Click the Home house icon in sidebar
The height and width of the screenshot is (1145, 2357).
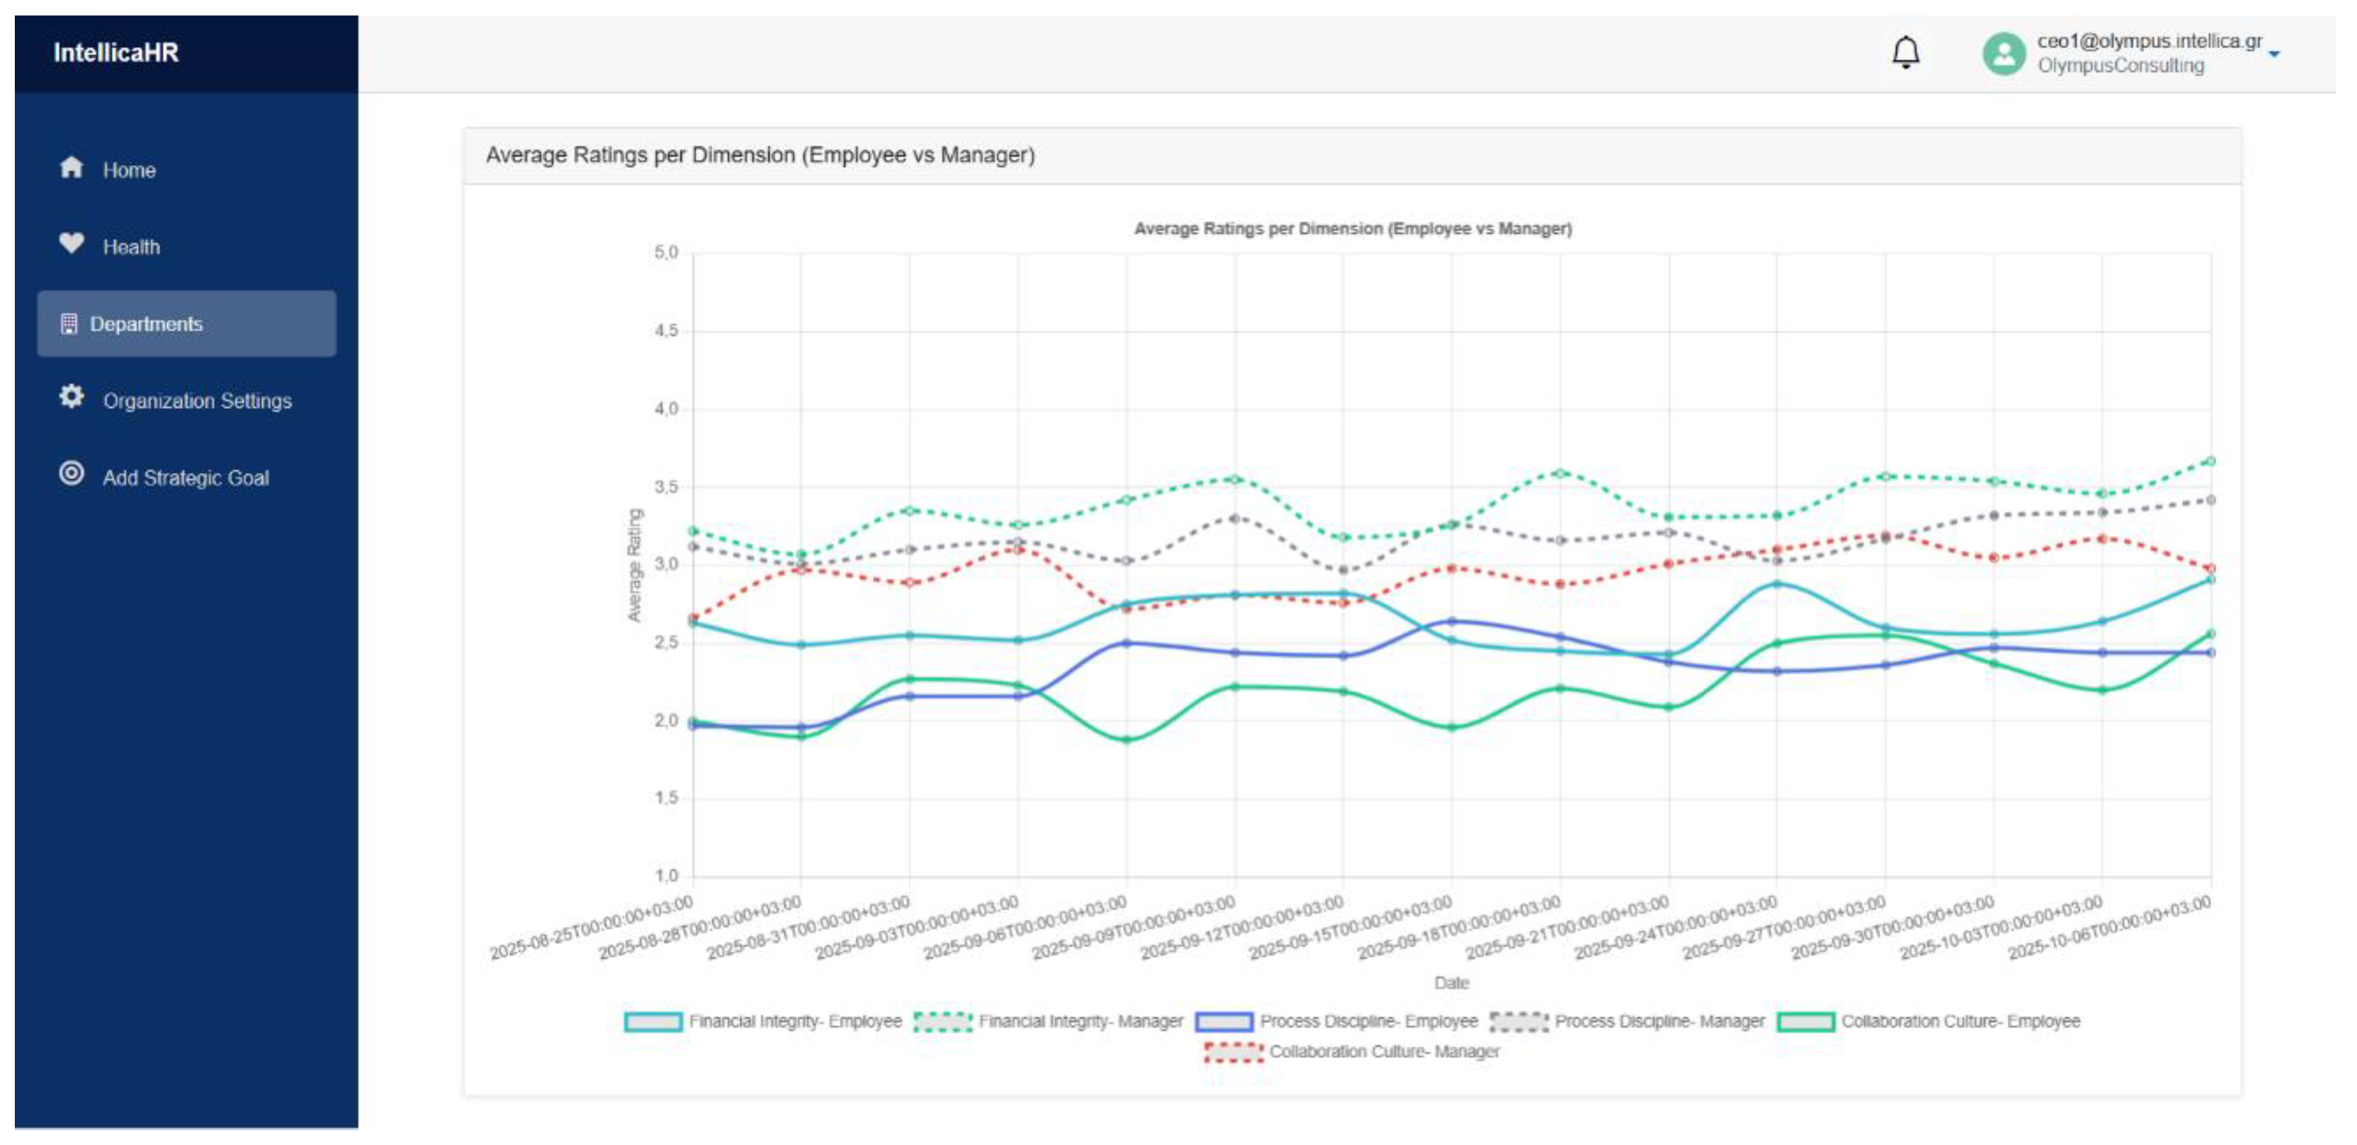(72, 168)
